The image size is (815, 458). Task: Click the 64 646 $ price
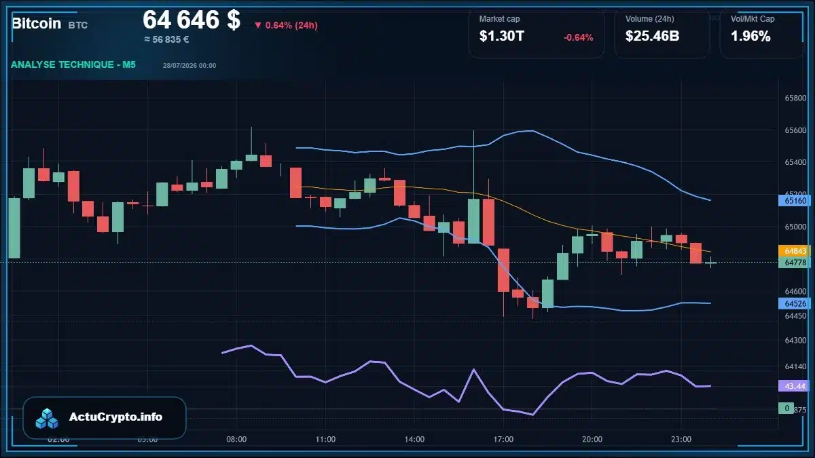click(192, 20)
